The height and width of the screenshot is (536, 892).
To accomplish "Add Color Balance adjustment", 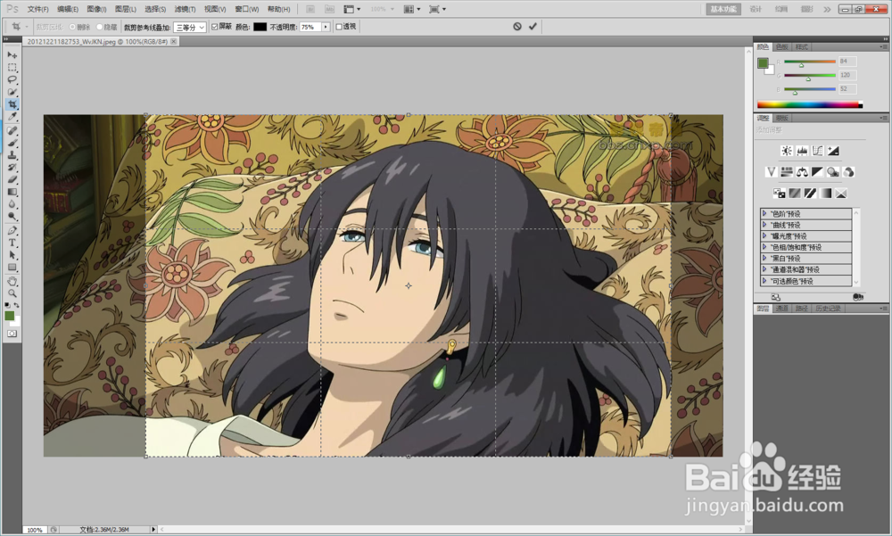I will [802, 172].
